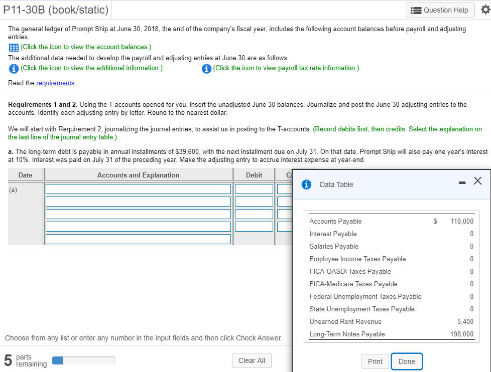The height and width of the screenshot is (372, 491).
Task: Click third Debit amount field
Action: pyautogui.click(x=254, y=214)
